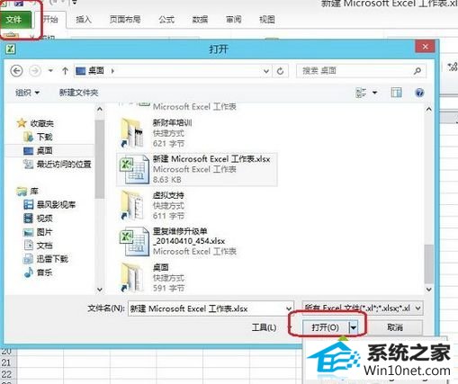Screen dimensions: 458x384
Task: Open 迅雷下载 library
Action: [46, 259]
